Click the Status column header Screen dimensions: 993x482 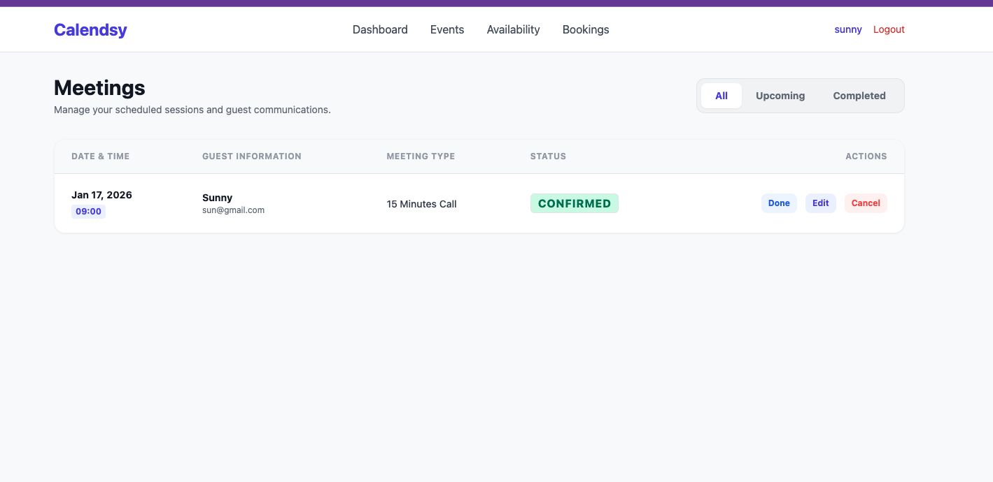(x=548, y=156)
